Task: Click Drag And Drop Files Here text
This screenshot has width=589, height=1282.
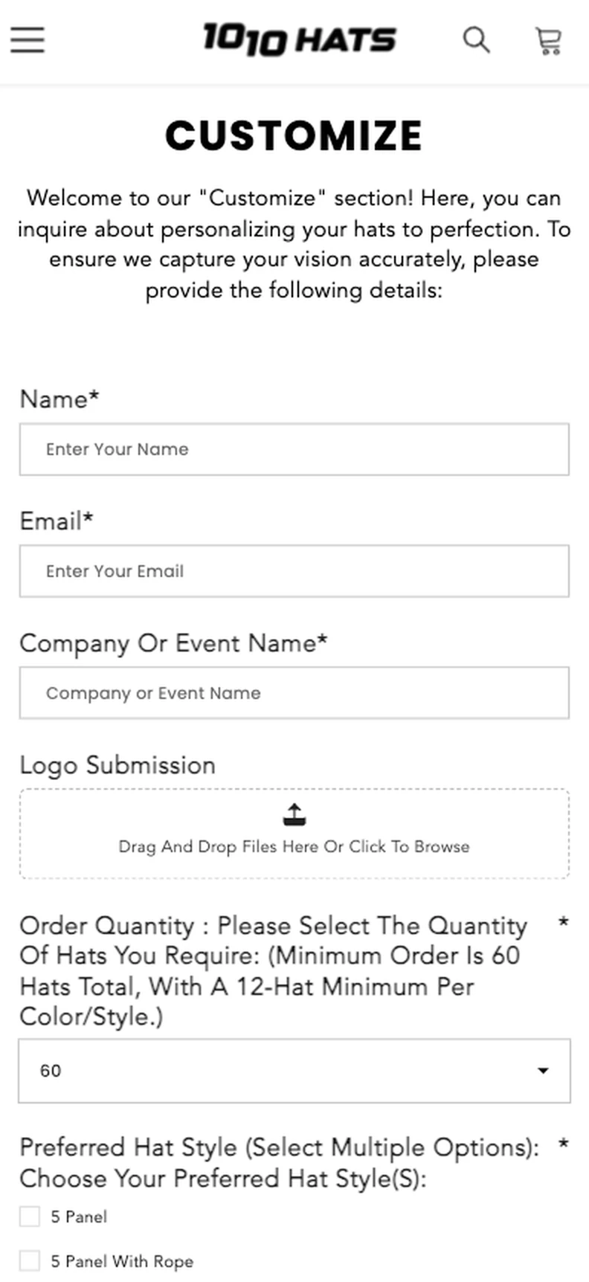Action: [x=294, y=846]
